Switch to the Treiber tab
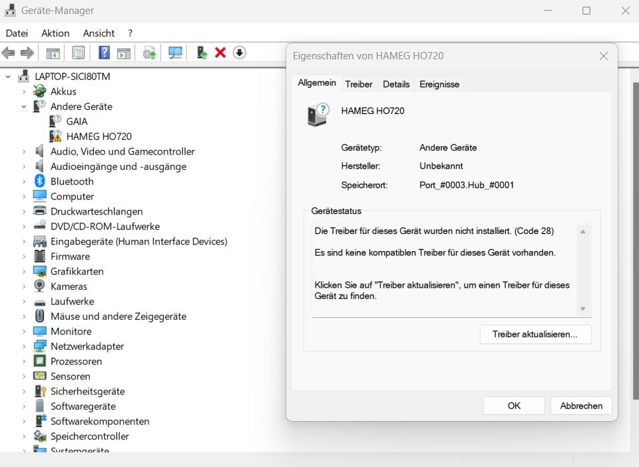 (359, 85)
